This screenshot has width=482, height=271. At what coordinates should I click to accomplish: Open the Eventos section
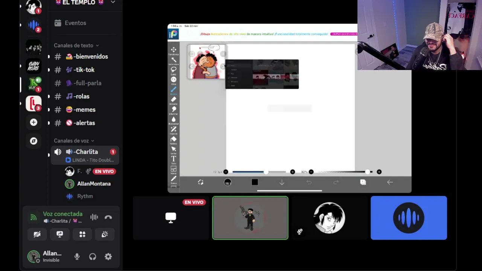tap(70, 23)
